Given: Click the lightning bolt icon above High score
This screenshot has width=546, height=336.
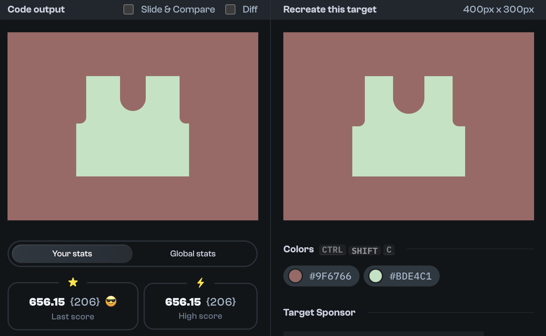Looking at the screenshot, I should click(201, 282).
